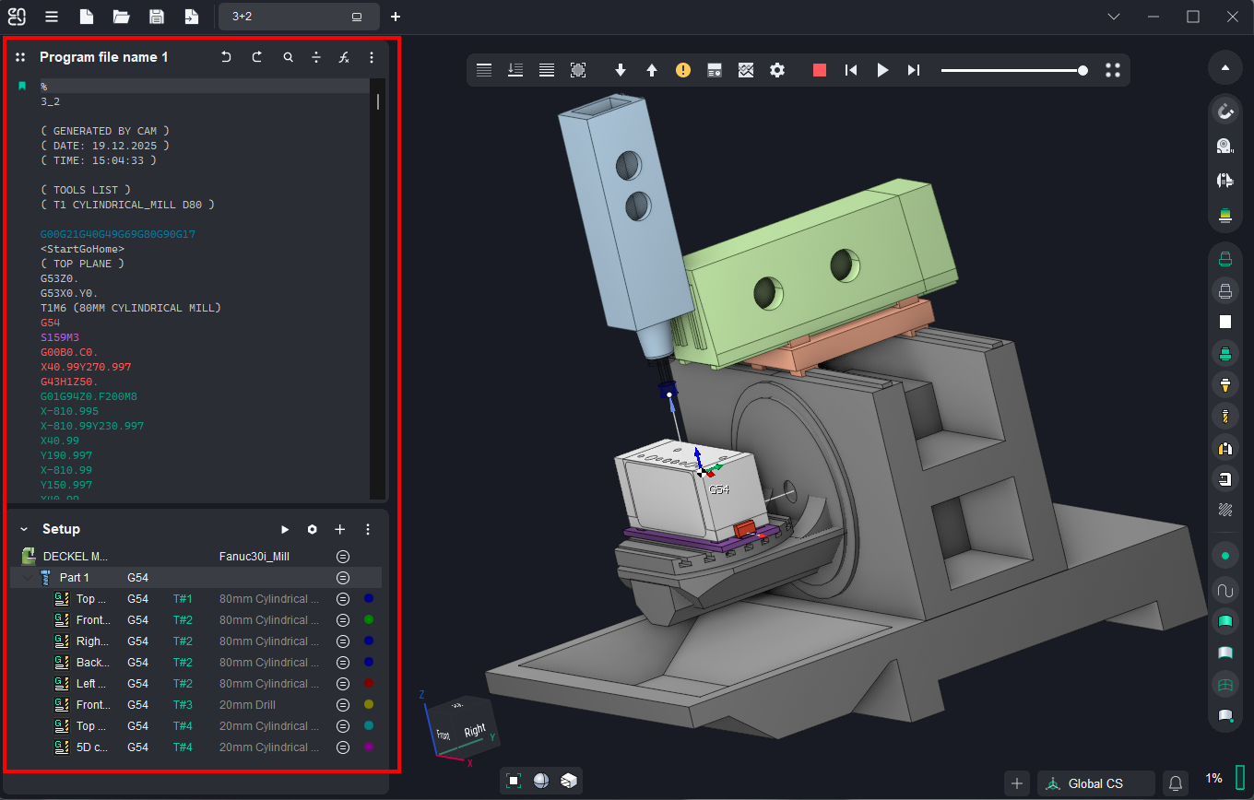Click the Setup panel hexagon settings icon
This screenshot has height=800, width=1254.
pyautogui.click(x=313, y=529)
